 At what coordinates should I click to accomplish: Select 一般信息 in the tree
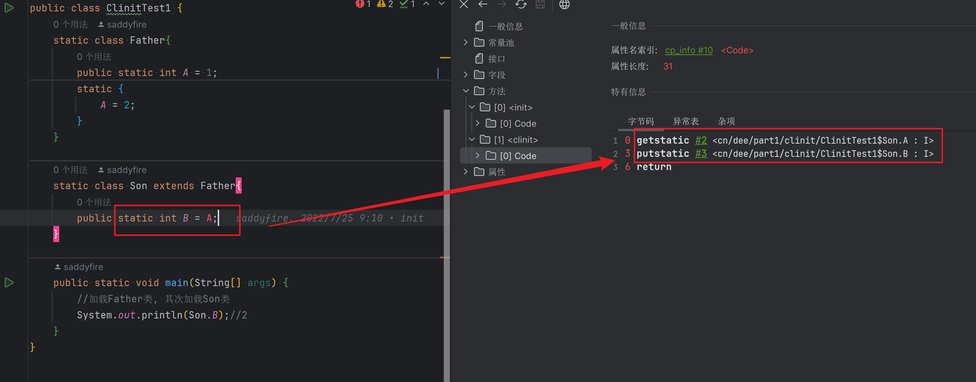[x=505, y=26]
